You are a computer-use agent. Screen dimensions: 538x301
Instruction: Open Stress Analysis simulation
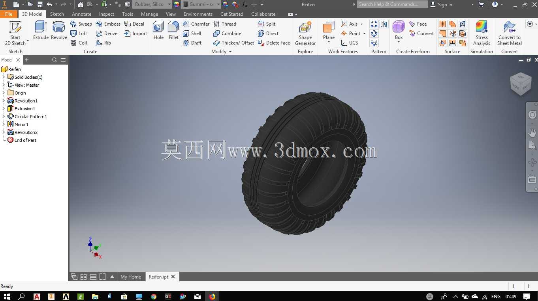pos(482,33)
